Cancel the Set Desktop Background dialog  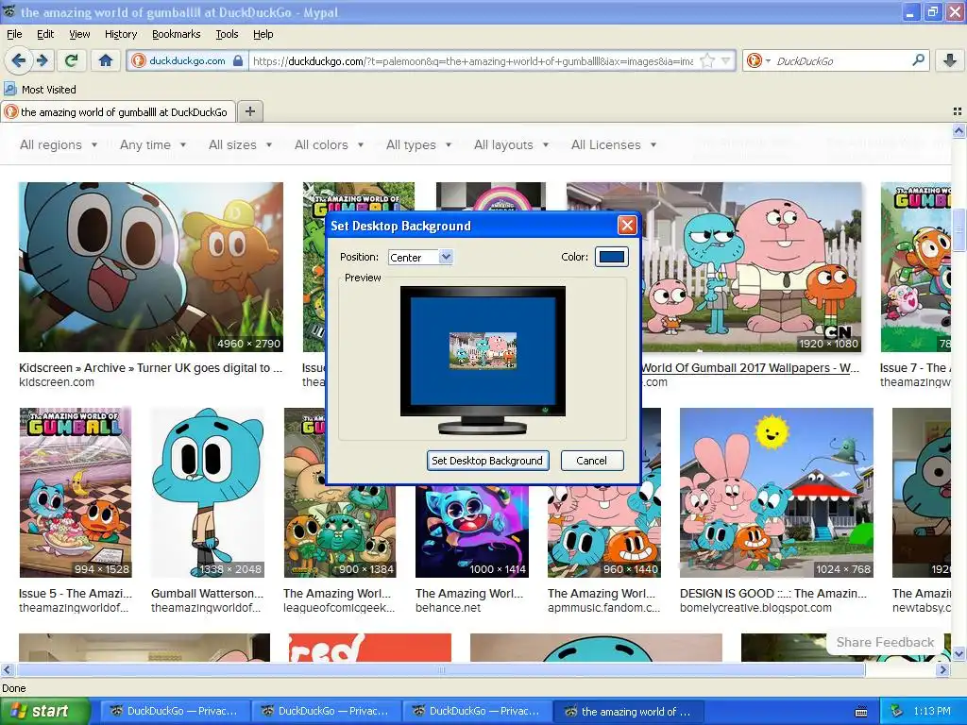[591, 461]
